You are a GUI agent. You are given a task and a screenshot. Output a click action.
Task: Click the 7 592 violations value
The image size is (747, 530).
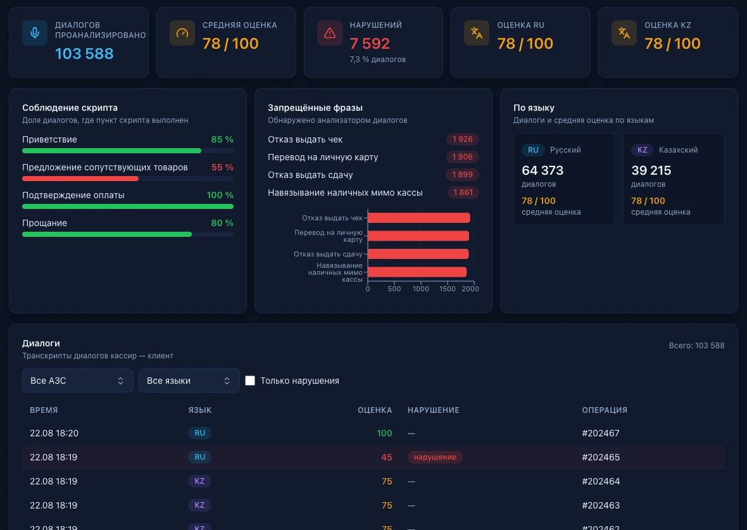click(x=370, y=43)
